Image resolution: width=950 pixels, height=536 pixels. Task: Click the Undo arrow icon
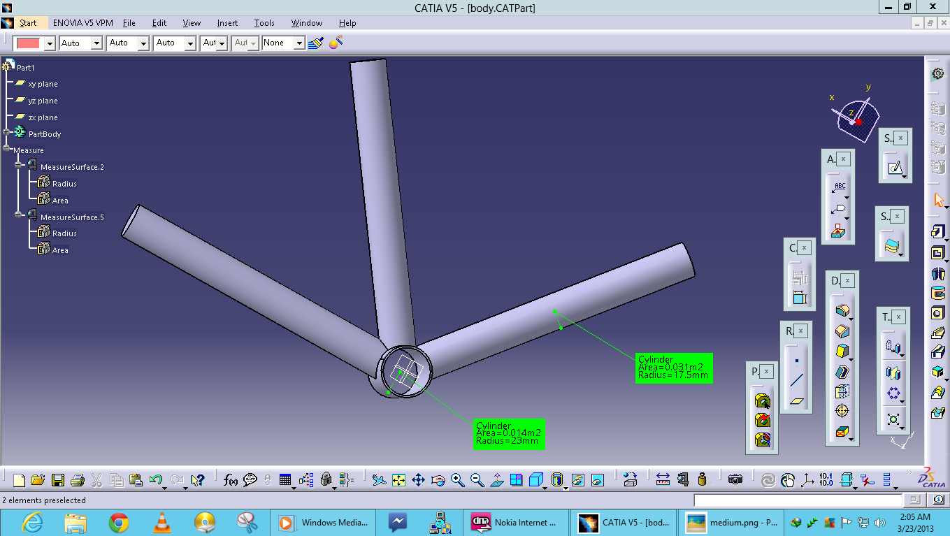point(156,480)
